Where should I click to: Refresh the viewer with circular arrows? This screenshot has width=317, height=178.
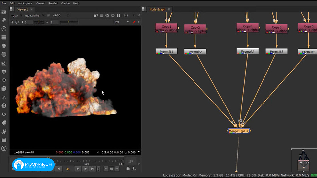click(107, 15)
